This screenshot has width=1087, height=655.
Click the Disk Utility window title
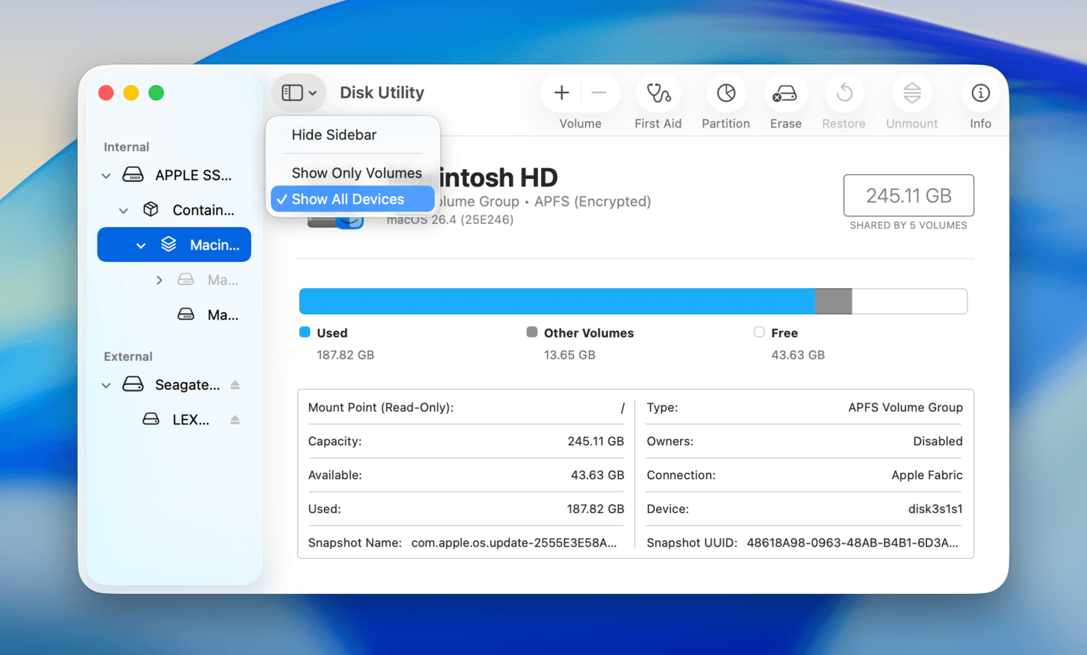pyautogui.click(x=382, y=92)
